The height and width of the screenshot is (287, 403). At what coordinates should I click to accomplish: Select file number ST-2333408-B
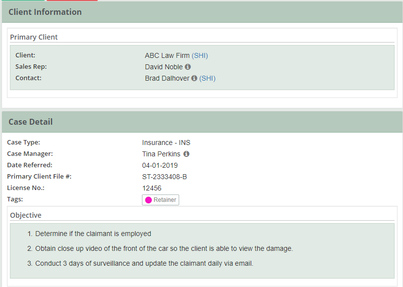[x=164, y=177]
